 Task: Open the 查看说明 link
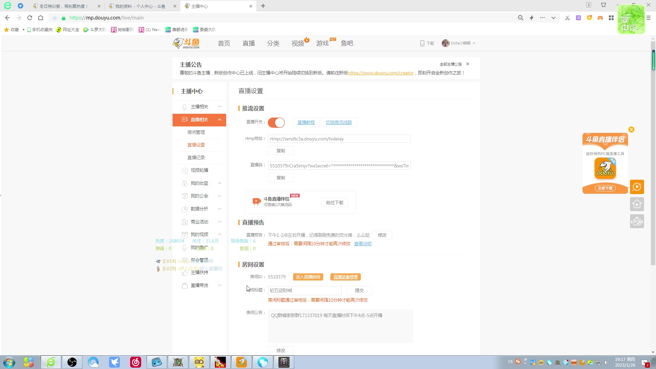pyautogui.click(x=363, y=244)
